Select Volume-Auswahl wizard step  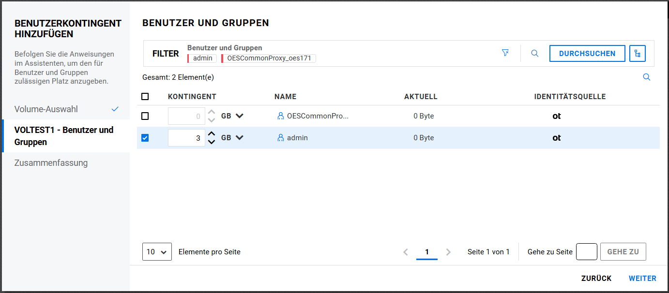click(x=46, y=109)
